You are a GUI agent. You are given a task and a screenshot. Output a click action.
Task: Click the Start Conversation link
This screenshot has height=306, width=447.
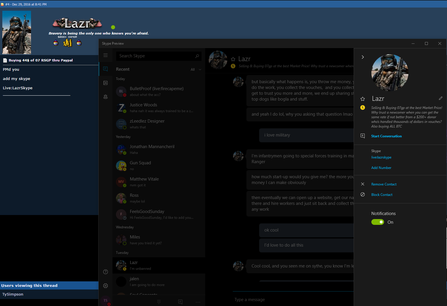(x=386, y=136)
